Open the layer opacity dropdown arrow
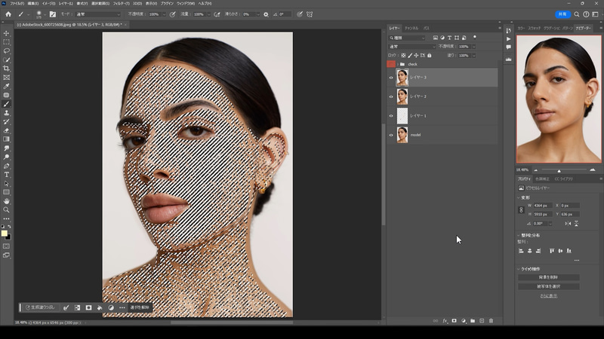The width and height of the screenshot is (604, 339). (473, 47)
